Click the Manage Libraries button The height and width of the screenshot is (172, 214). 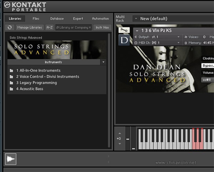pyautogui.click(x=30, y=27)
